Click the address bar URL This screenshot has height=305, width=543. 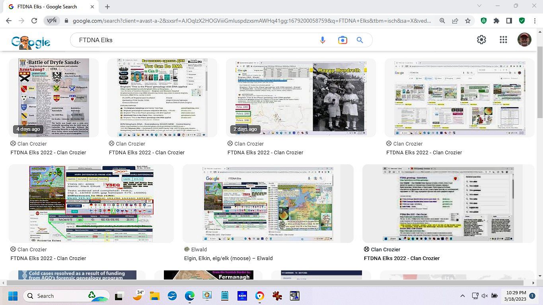pyautogui.click(x=251, y=21)
